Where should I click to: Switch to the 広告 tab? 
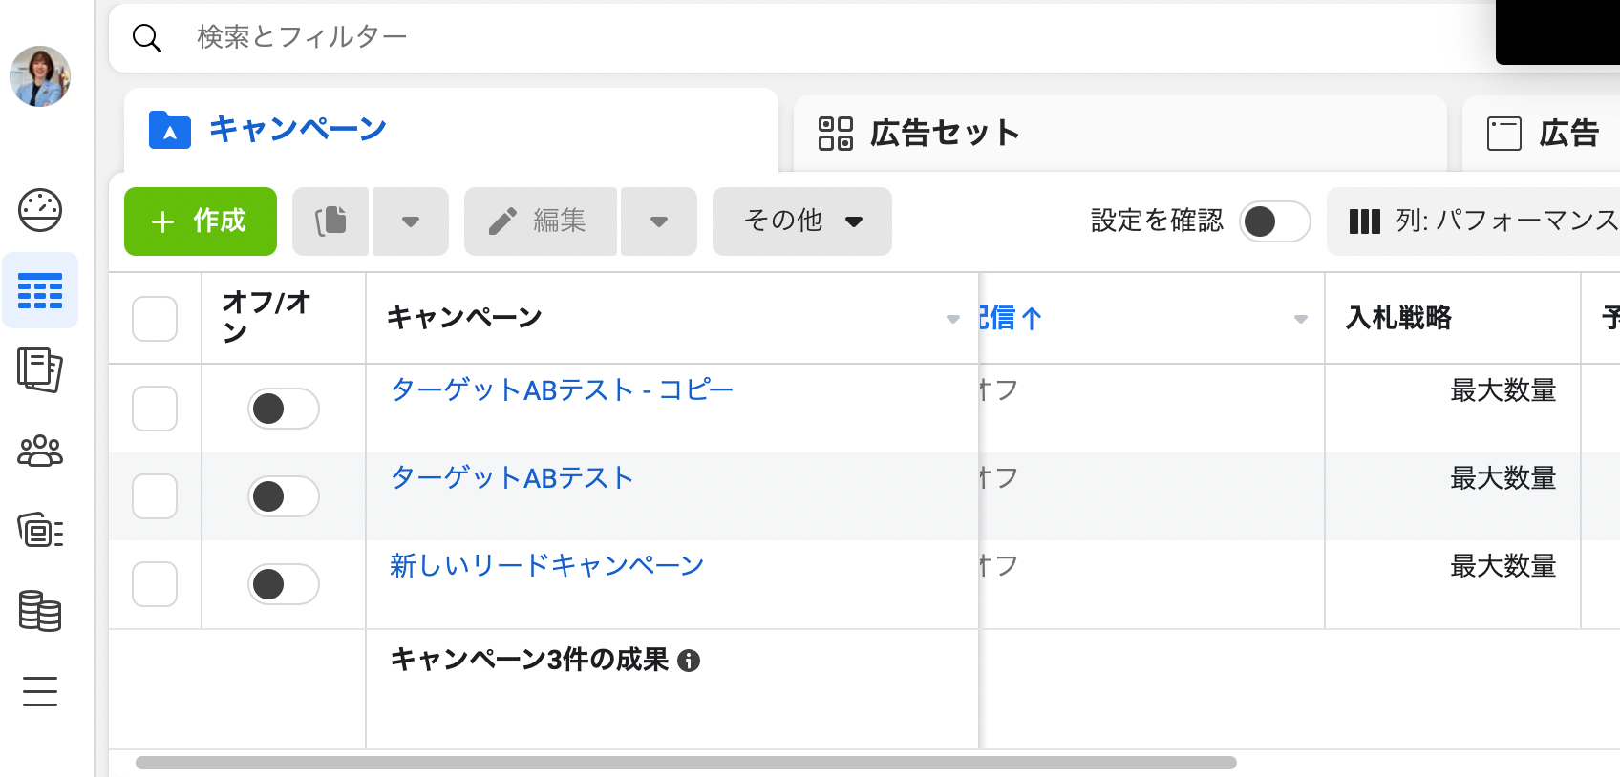tap(1541, 134)
